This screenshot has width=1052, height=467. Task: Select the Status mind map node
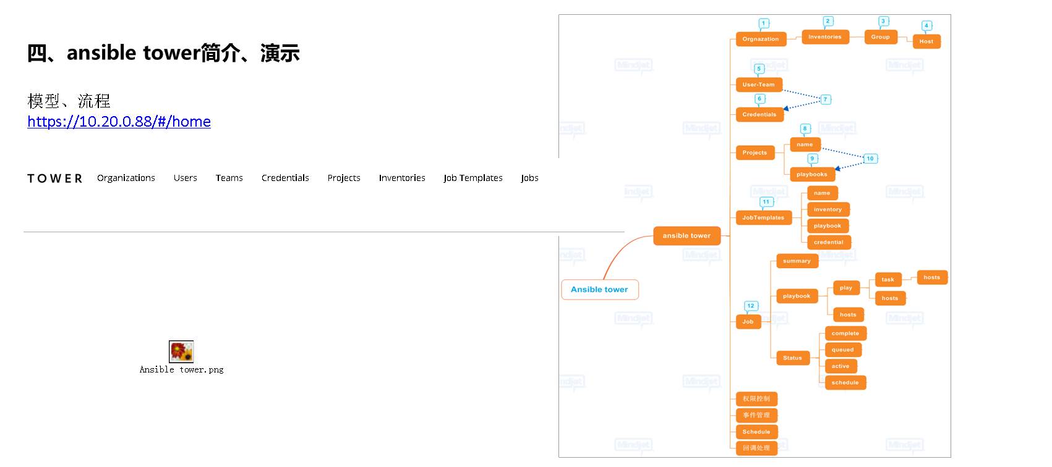(x=793, y=358)
